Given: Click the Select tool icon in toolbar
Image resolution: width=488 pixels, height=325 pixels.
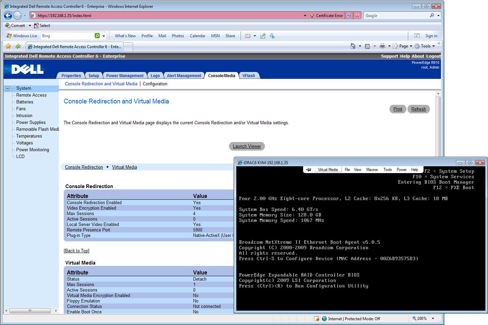Looking at the screenshot, I should point(37,26).
